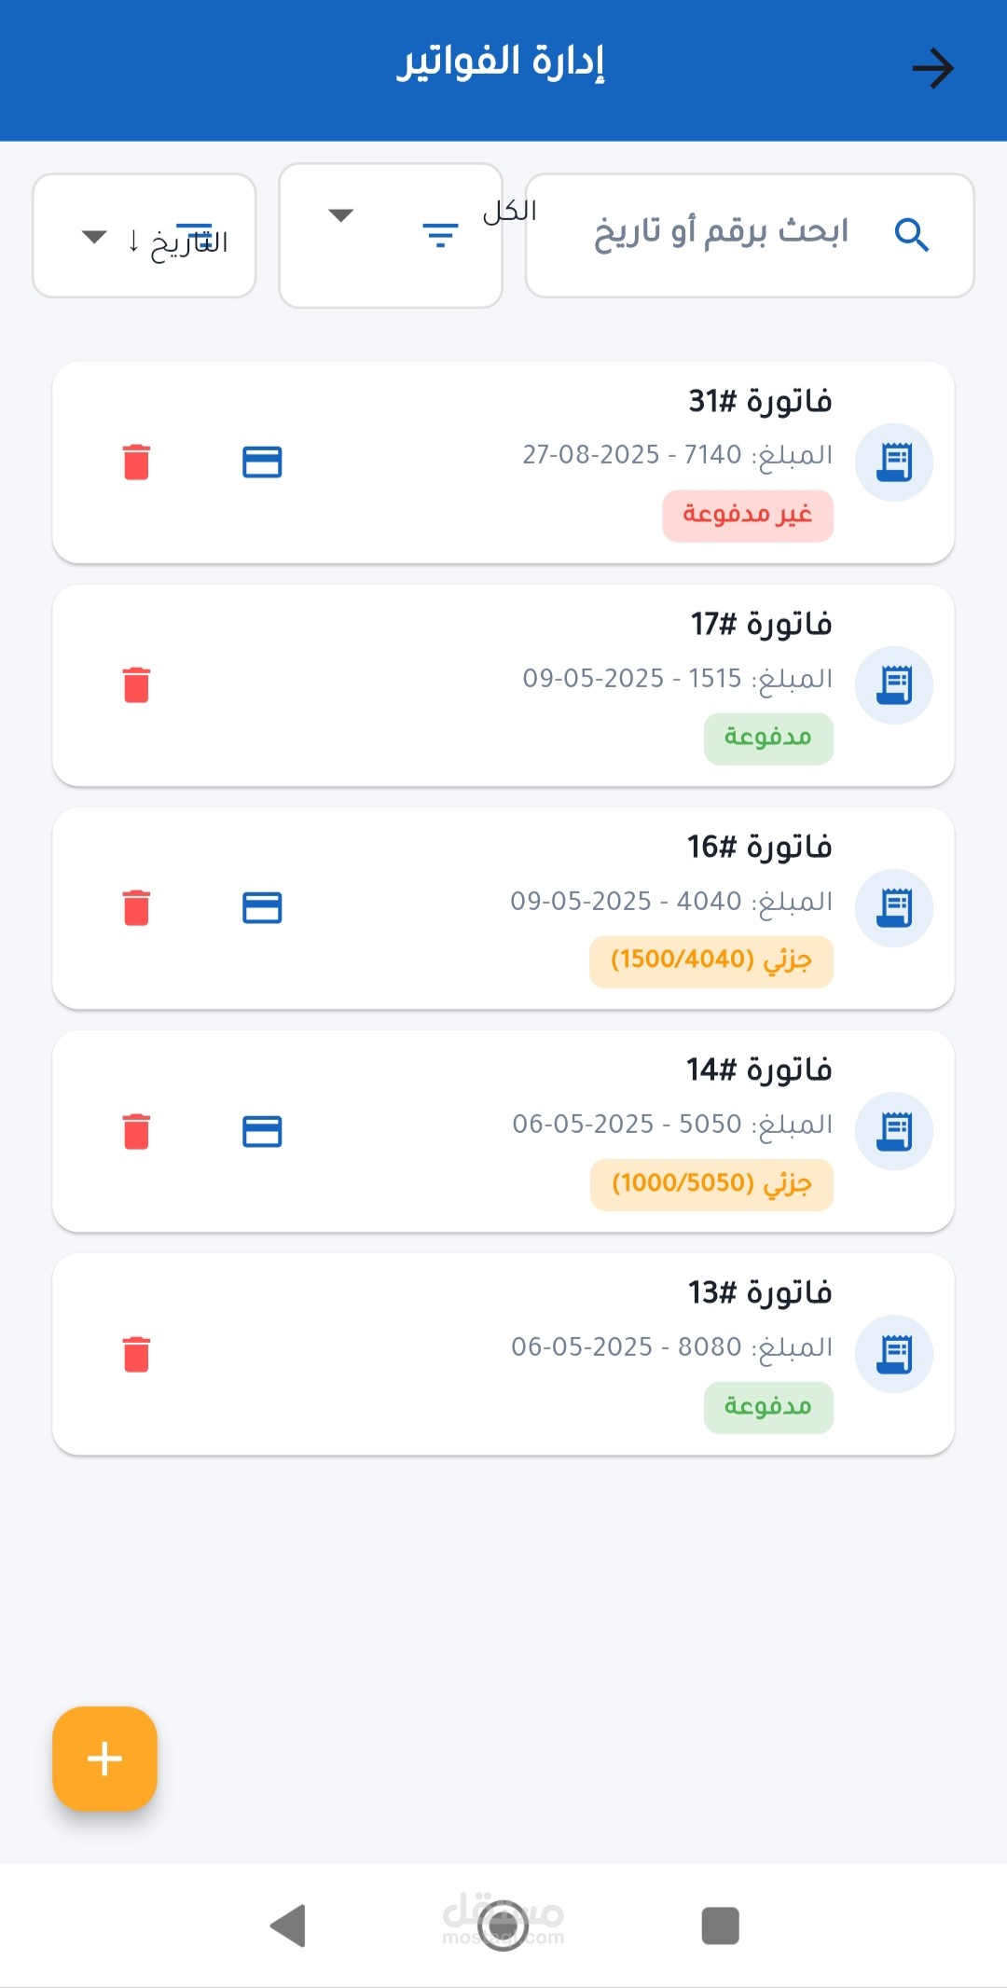Tap Android recent apps square button
The height and width of the screenshot is (1988, 1007).
pos(720,1926)
